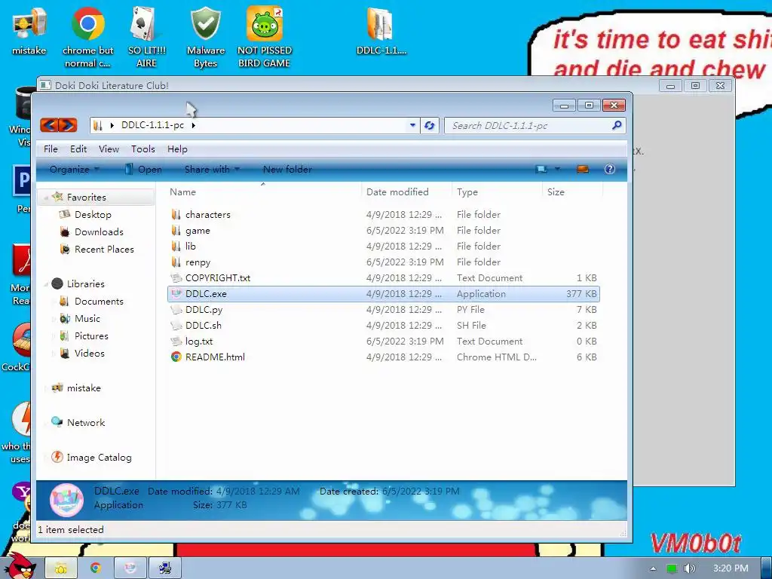Click the green network tray icon
The width and height of the screenshot is (772, 579).
click(672, 568)
